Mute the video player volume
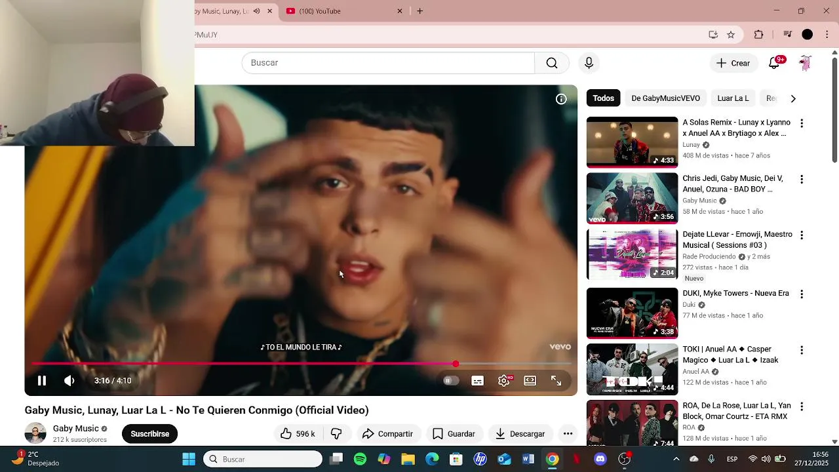Viewport: 839px width, 472px height. tap(69, 381)
